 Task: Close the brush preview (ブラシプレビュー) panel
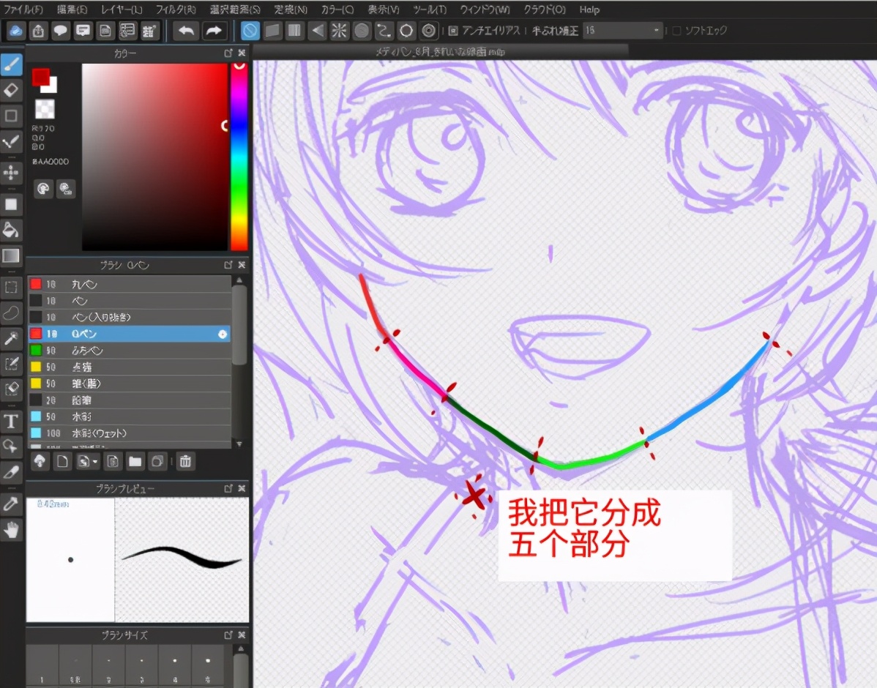242,488
